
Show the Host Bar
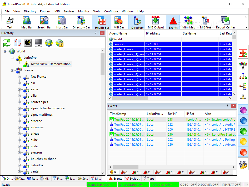point(62,22)
